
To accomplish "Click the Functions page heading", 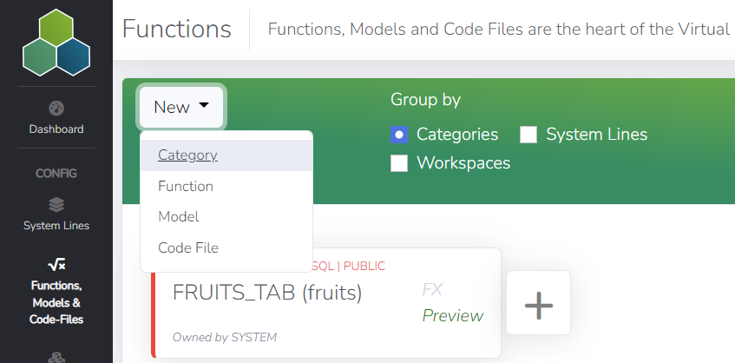I will (177, 30).
